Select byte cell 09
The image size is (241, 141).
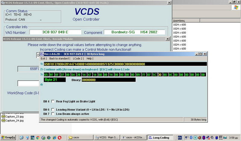tap(138, 75)
